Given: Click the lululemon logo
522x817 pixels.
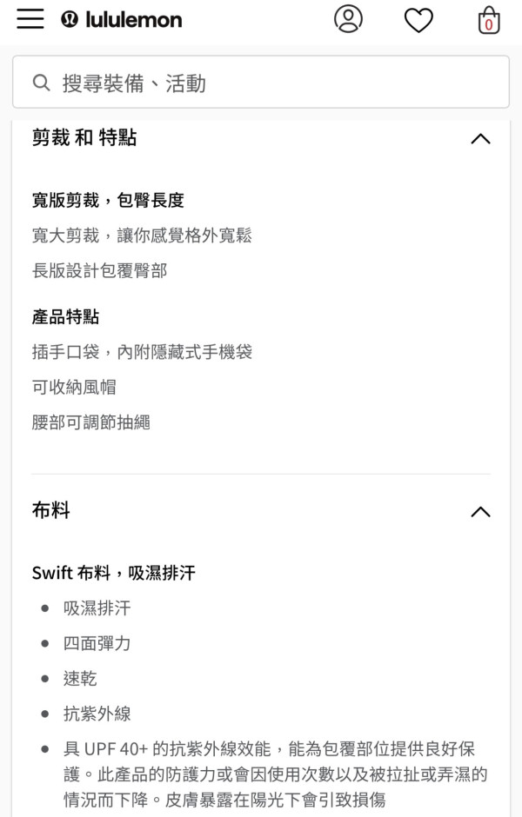Looking at the screenshot, I should (x=122, y=19).
